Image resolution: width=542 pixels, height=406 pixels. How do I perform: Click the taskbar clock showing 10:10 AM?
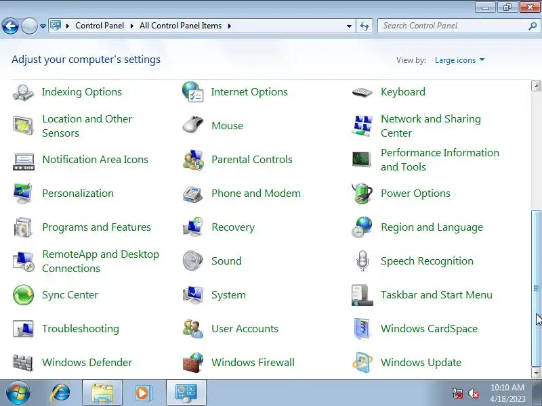click(507, 393)
